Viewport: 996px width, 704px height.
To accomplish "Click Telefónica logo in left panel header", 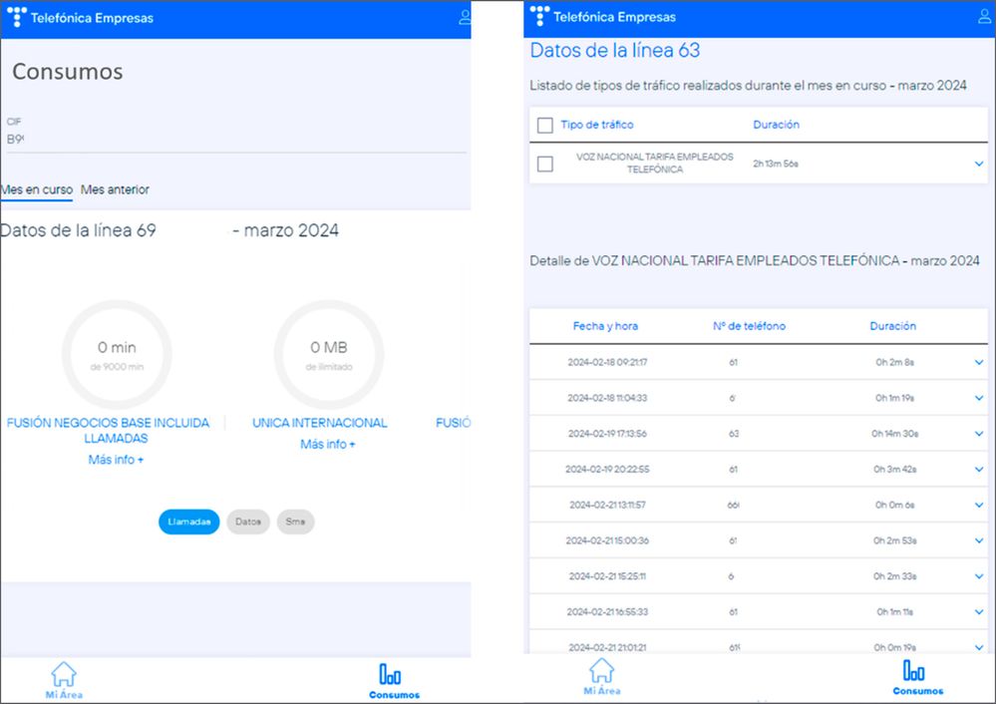I will click(18, 18).
